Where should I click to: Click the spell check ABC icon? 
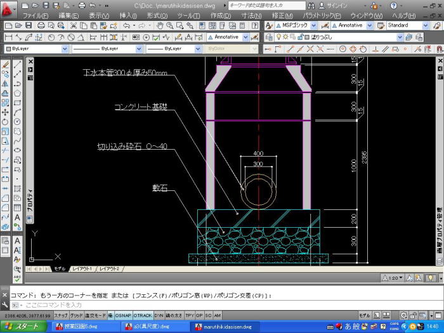[x=17, y=278]
